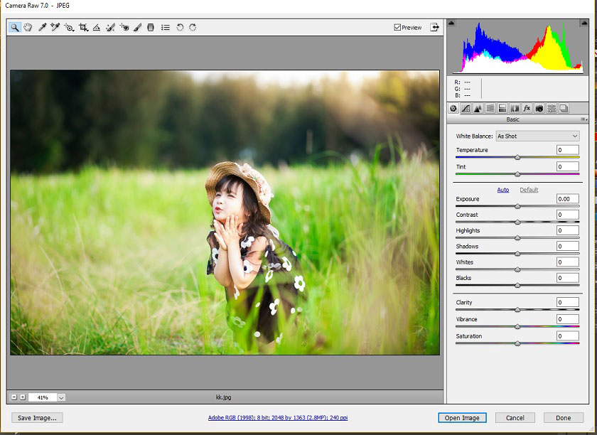Viewport: 597px width, 435px height.
Task: Select the Crop tool
Action: click(x=83, y=28)
